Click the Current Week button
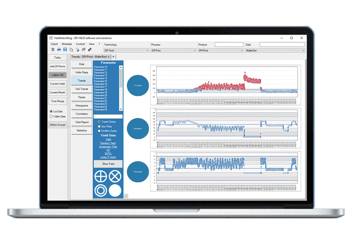The image size is (352, 244). point(57,84)
